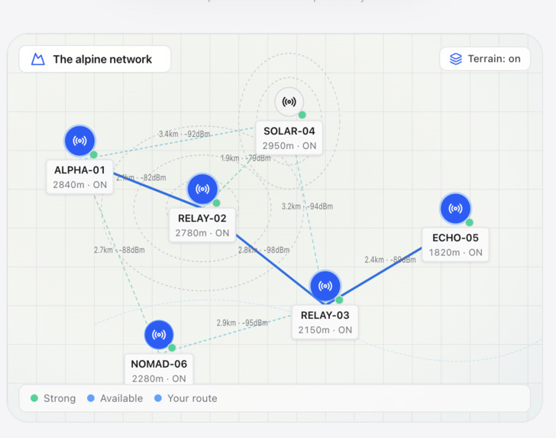The height and width of the screenshot is (438, 556).
Task: Open the RELAY-02 2780m label card
Action: 202,225
